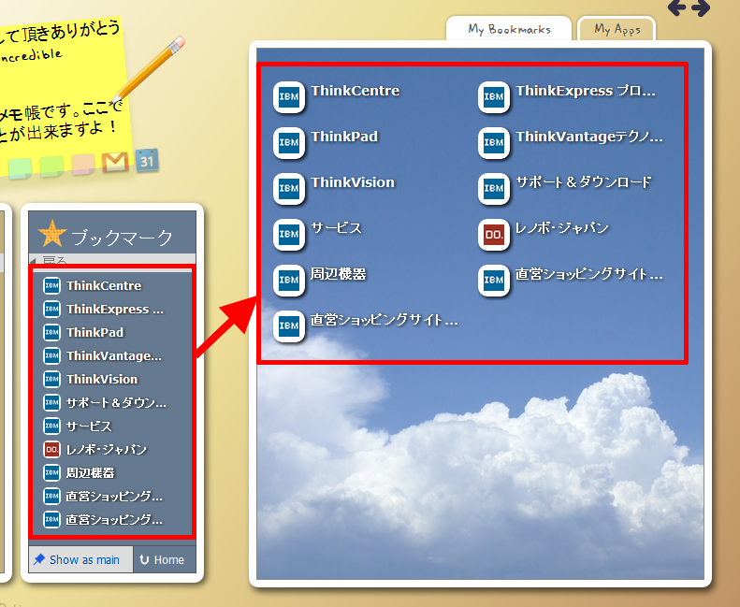Screen dimensions: 740x607
Task: Click サポート＆ダウンロード icon in main panel
Action: (x=494, y=188)
